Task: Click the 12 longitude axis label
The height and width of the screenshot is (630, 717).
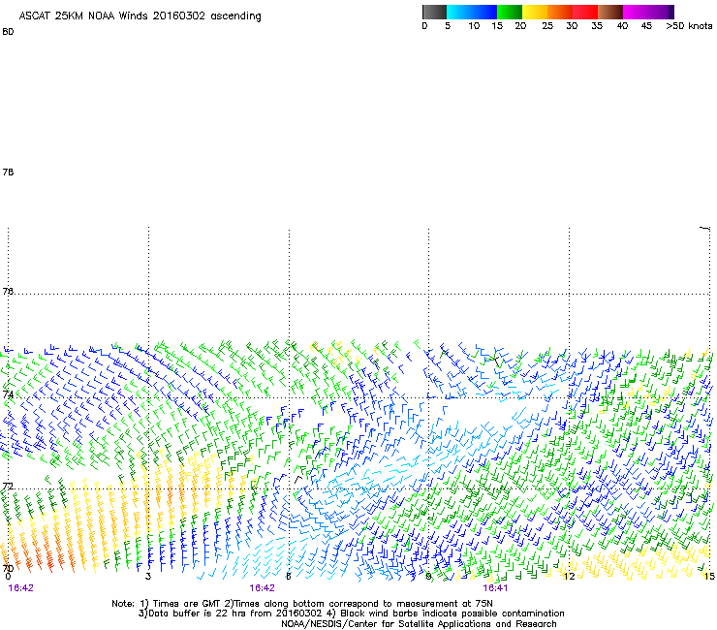Action: [x=570, y=577]
